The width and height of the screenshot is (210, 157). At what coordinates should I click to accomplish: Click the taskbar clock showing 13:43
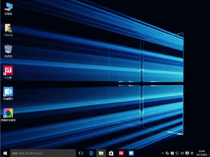point(202,153)
